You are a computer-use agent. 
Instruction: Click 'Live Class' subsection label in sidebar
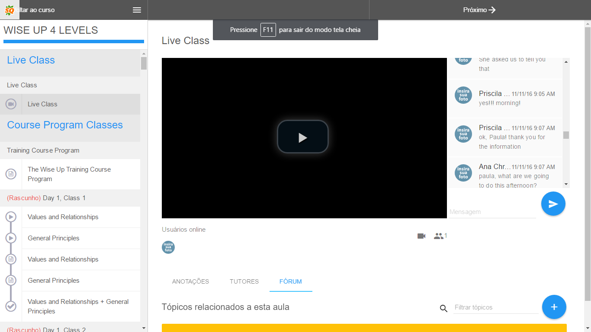(x=22, y=85)
